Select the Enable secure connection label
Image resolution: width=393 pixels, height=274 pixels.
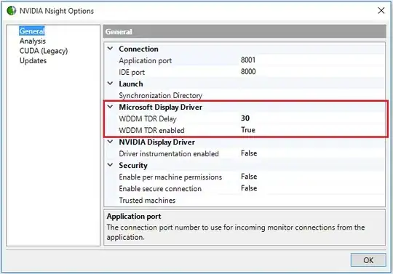click(x=160, y=189)
